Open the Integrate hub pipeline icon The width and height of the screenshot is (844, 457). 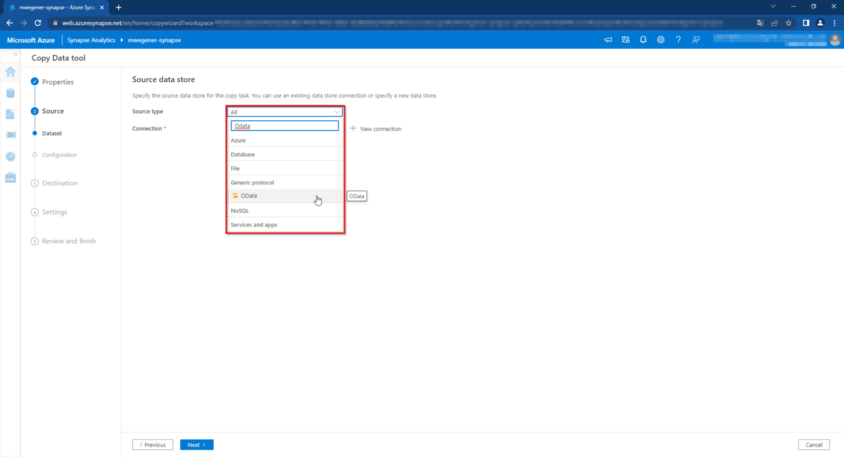click(x=10, y=135)
